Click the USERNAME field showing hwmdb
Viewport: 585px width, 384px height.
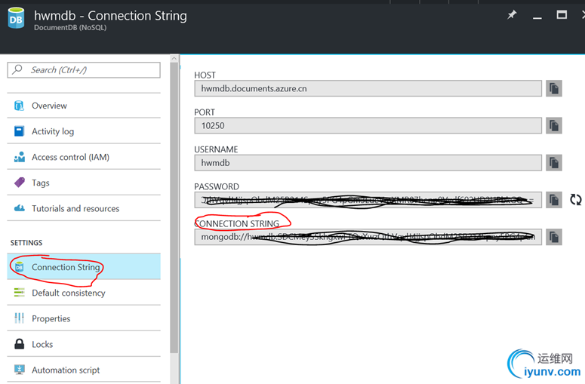[x=368, y=163]
